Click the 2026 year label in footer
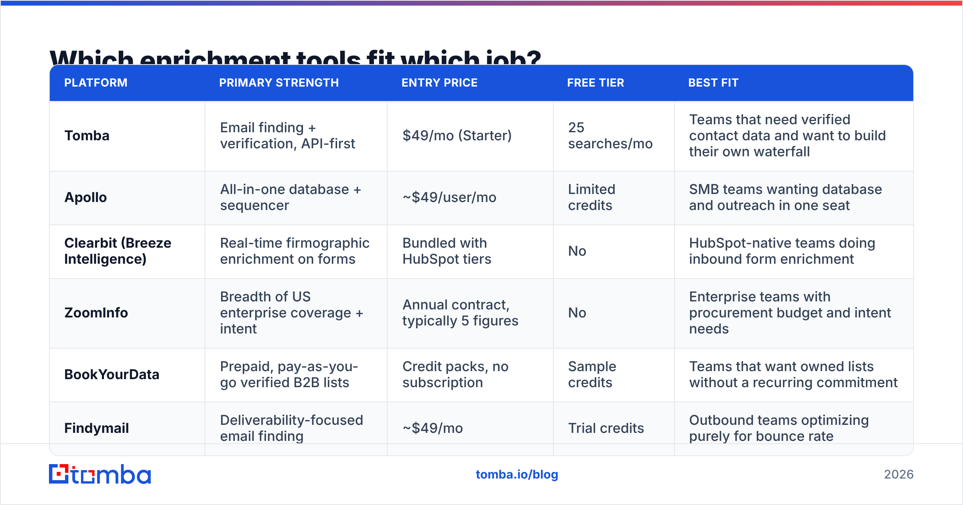The image size is (963, 505). coord(899,475)
